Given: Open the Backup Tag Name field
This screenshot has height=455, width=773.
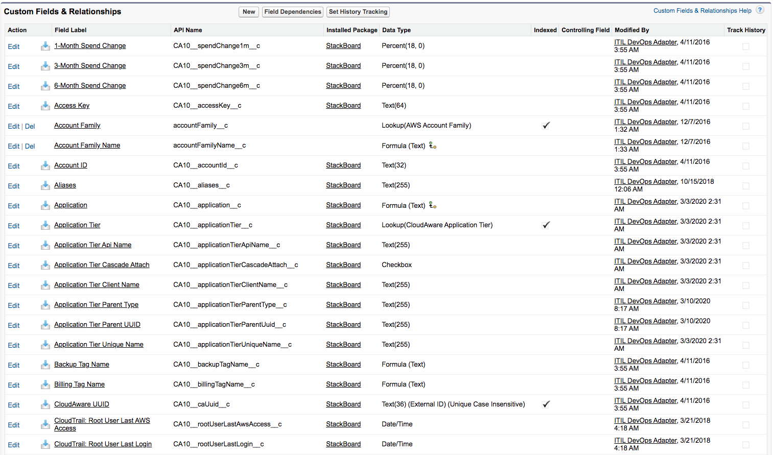Looking at the screenshot, I should (x=82, y=365).
